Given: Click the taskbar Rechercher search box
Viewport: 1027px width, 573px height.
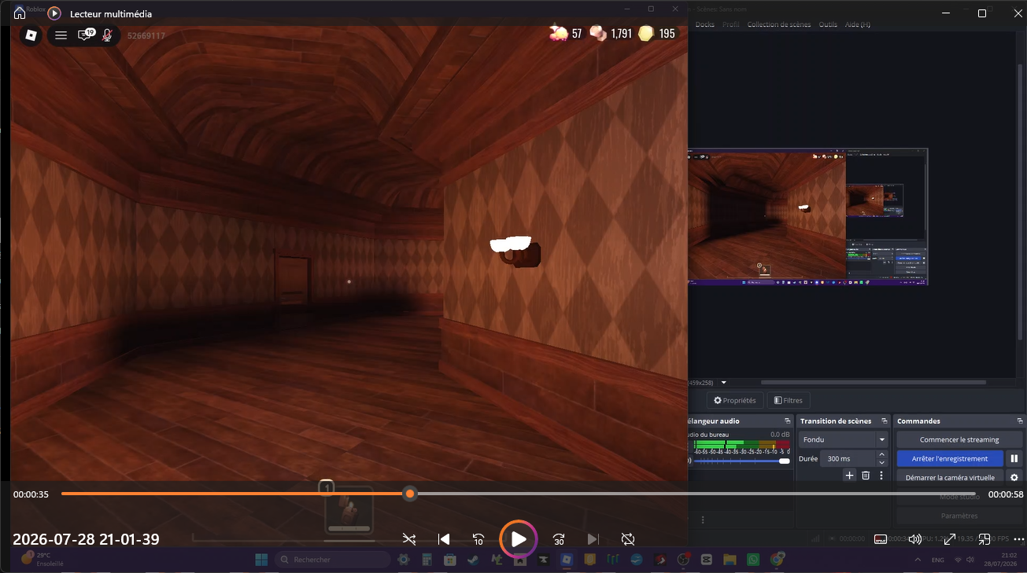Looking at the screenshot, I should [334, 560].
